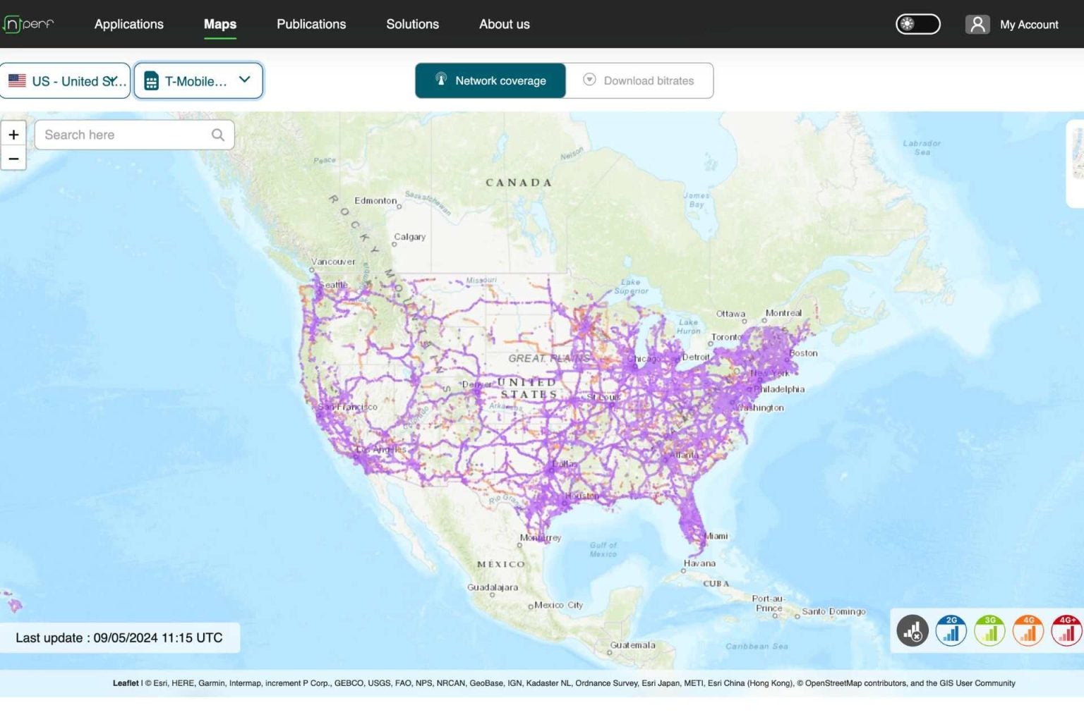Switch to Download bitrates view
Viewport: 1084px width, 722px height.
[639, 80]
